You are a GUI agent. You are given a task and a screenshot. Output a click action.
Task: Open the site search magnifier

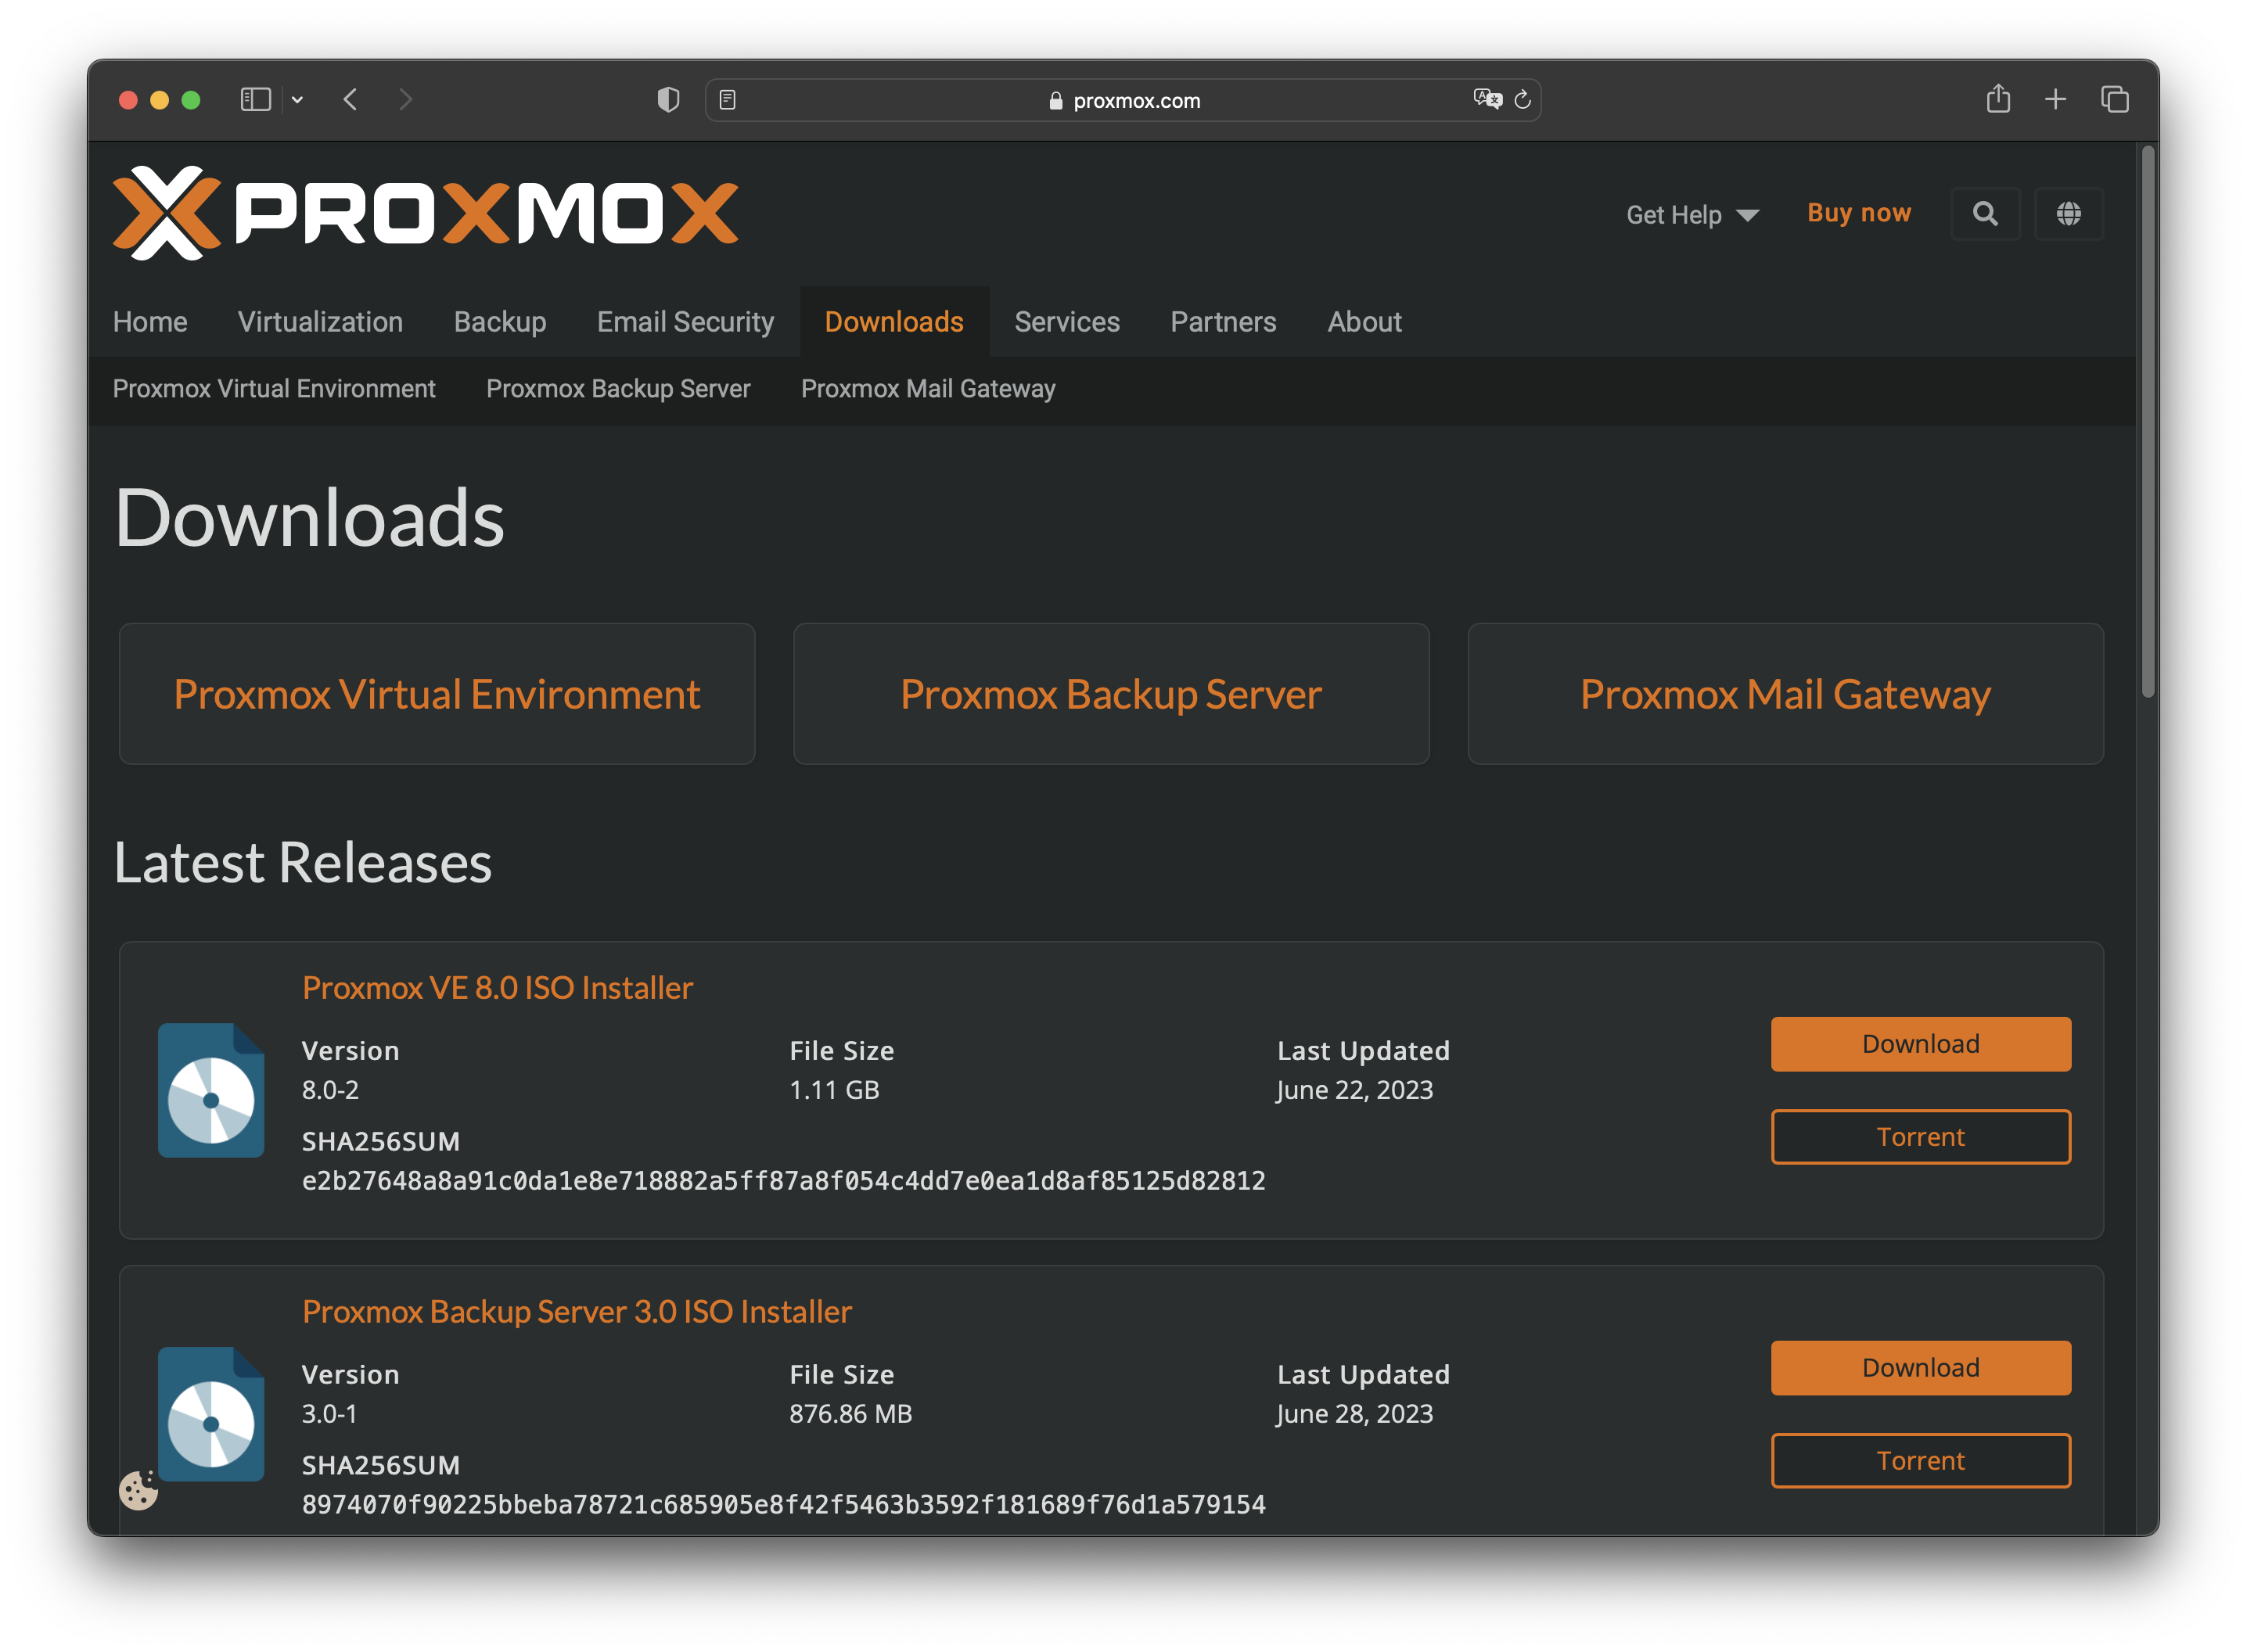click(1985, 213)
